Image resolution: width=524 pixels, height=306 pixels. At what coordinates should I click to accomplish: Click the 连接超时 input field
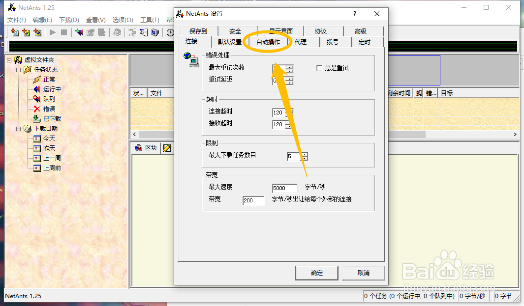[x=279, y=112]
